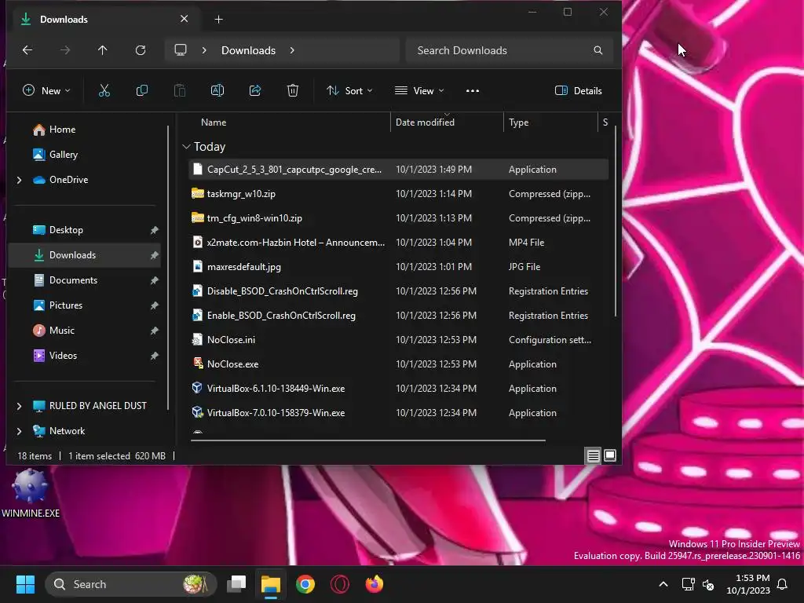Image resolution: width=804 pixels, height=603 pixels.
Task: Expand the Network tree node
Action: [19, 431]
